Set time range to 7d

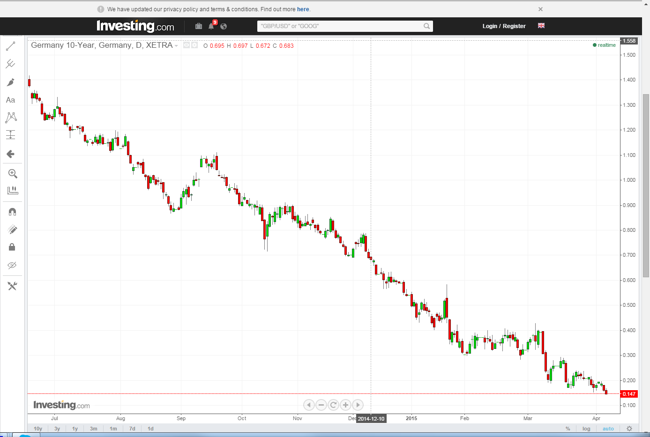pos(132,429)
